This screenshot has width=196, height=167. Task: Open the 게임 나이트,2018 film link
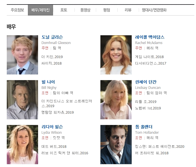tap(149, 57)
